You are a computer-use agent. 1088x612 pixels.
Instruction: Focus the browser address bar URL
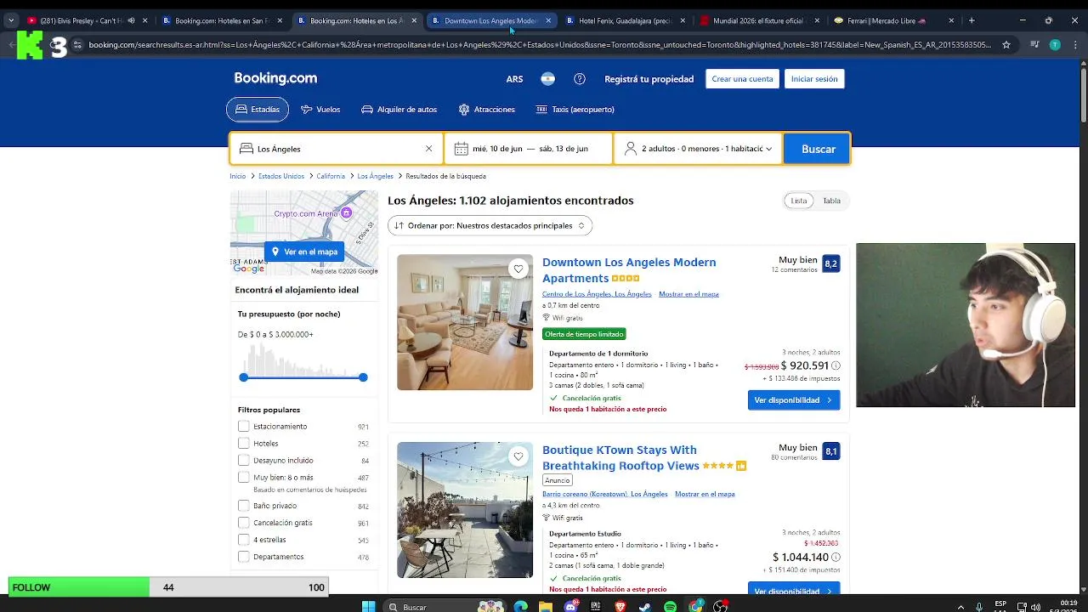pyautogui.click(x=539, y=45)
